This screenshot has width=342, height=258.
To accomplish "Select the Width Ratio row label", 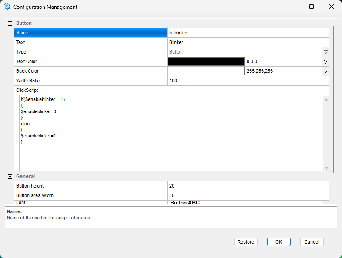I will point(91,80).
